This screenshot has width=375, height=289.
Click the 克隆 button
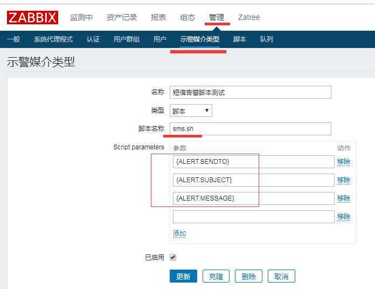[216, 276]
